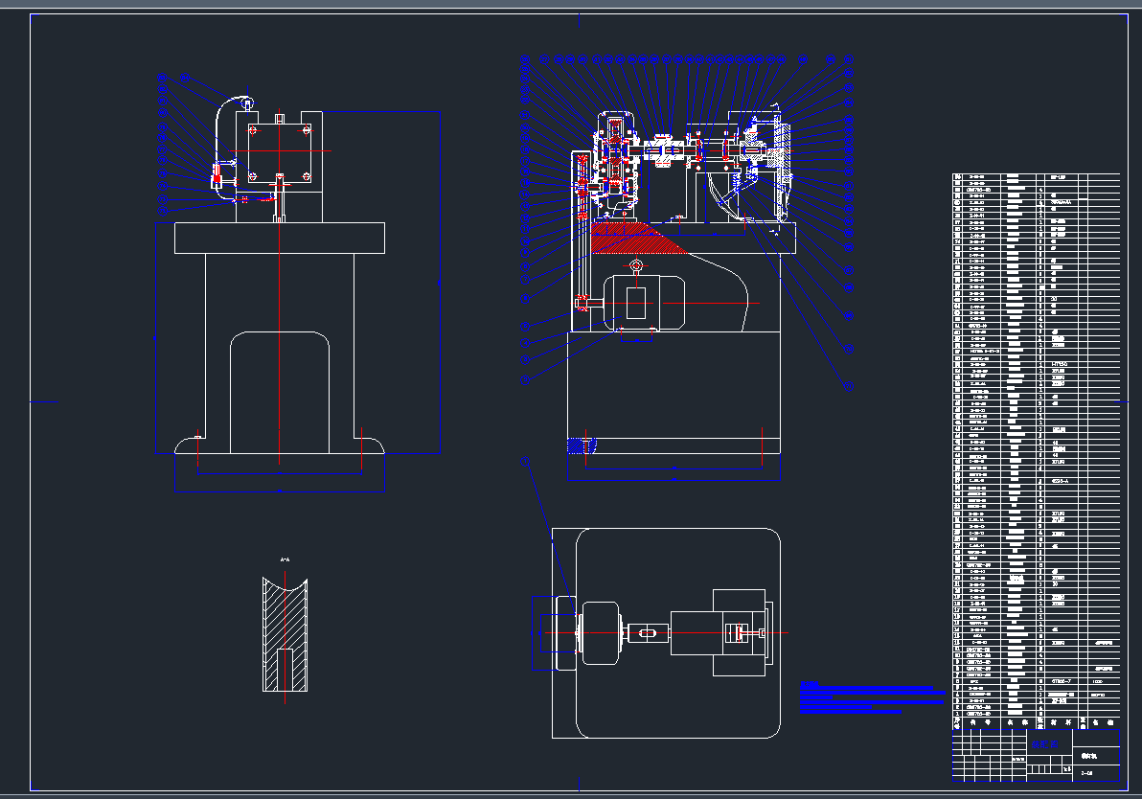Select the wide table slab in front view
Image resolution: width=1142 pixels, height=799 pixels.
[x=279, y=238]
